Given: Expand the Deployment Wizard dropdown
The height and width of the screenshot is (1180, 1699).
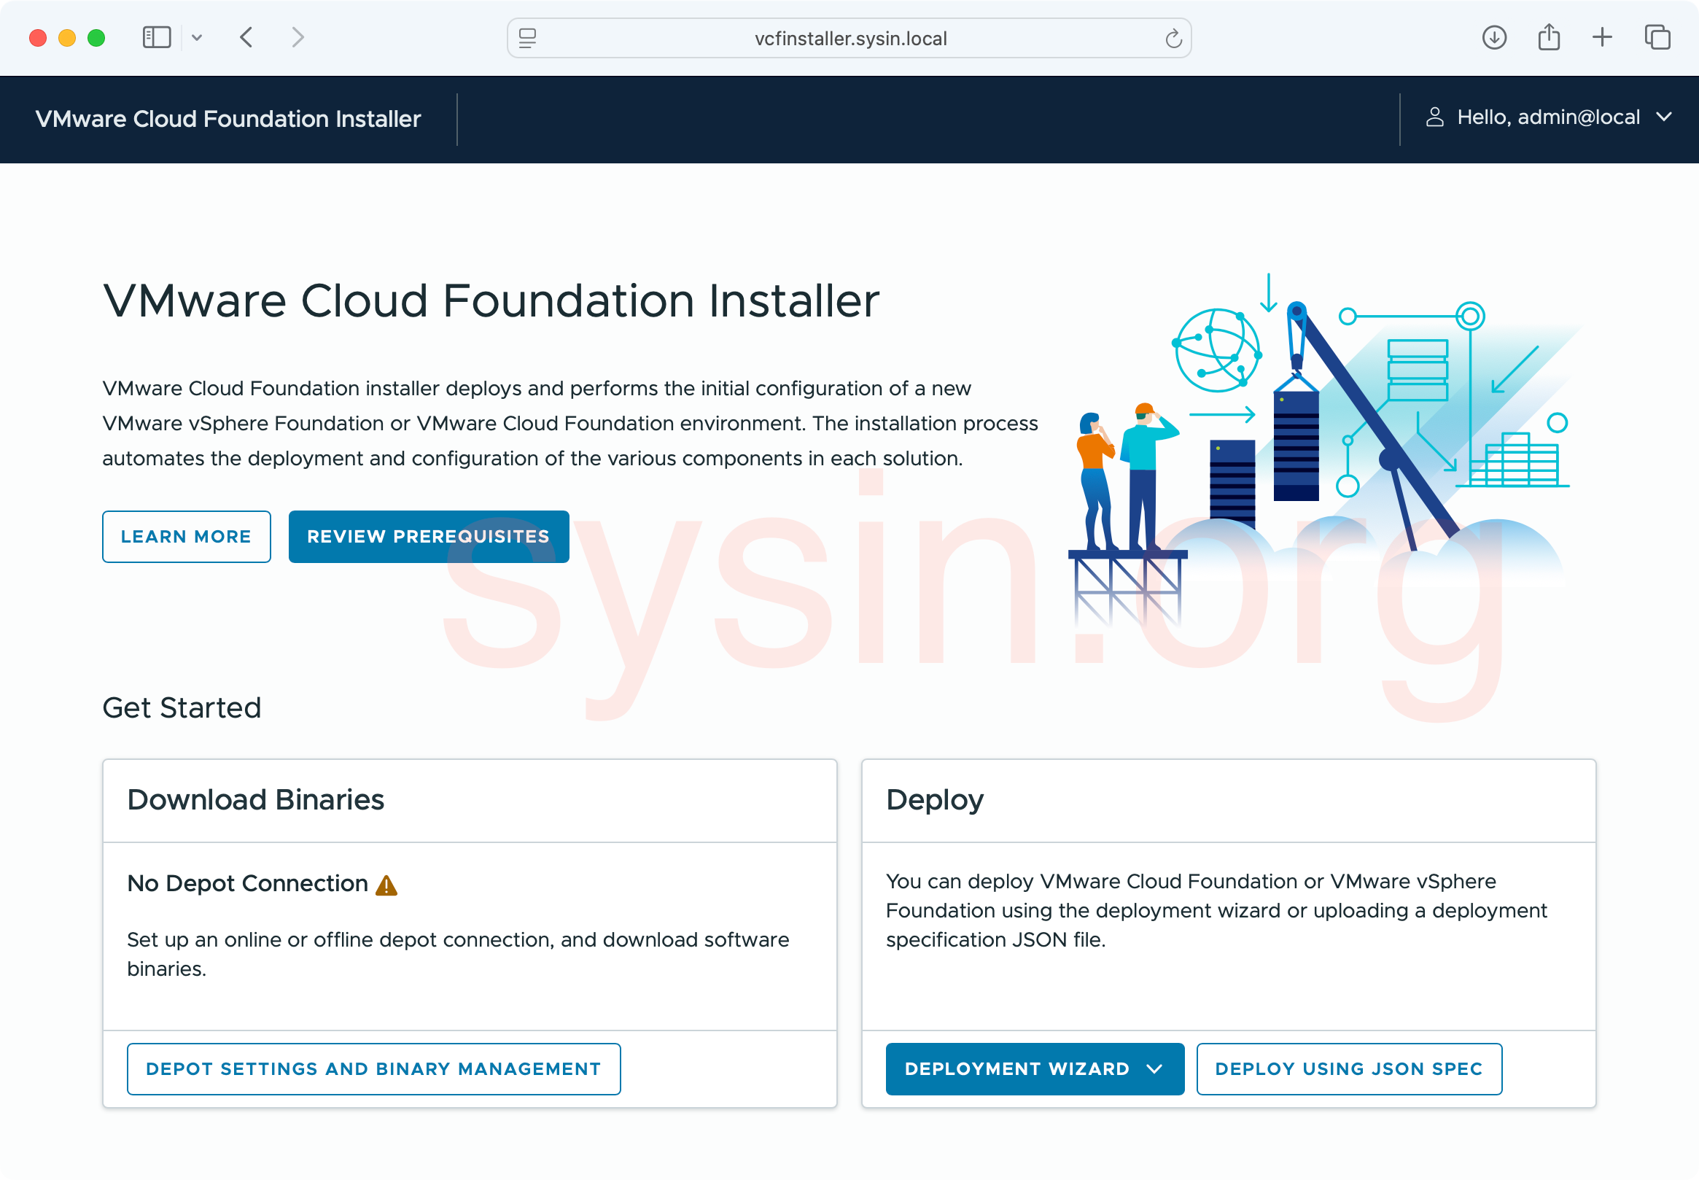Looking at the screenshot, I should [1034, 1069].
